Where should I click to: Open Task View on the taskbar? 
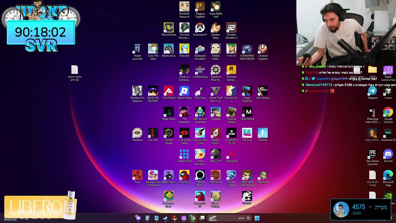pos(202,218)
